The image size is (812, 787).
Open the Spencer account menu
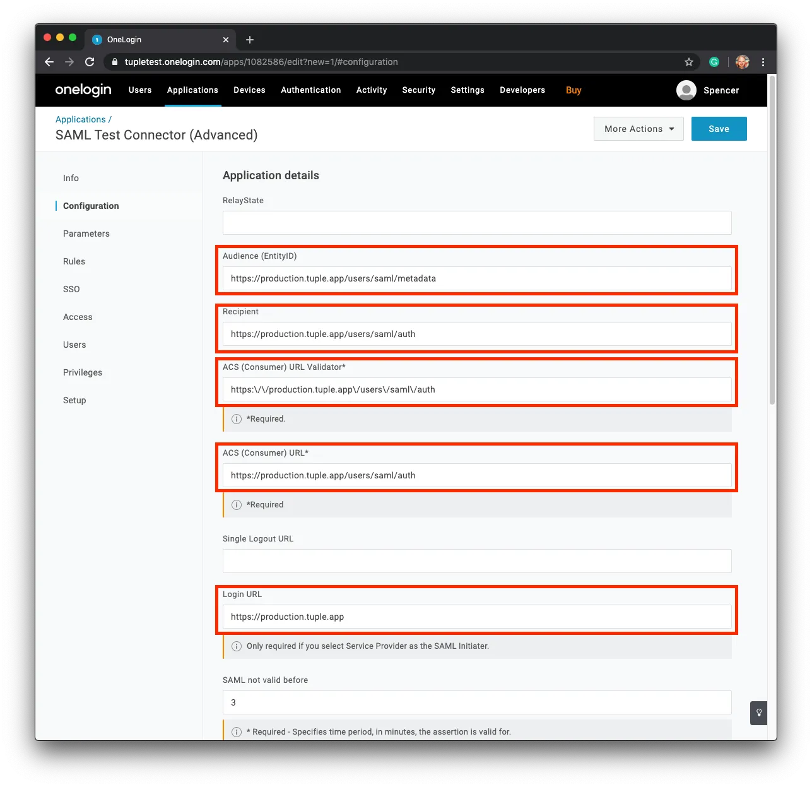(708, 90)
